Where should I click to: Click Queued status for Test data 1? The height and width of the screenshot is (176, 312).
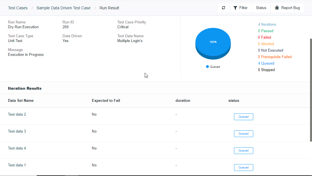pyautogui.click(x=244, y=168)
